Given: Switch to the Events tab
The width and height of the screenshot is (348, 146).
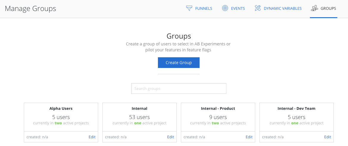Looking at the screenshot, I should coord(233,8).
